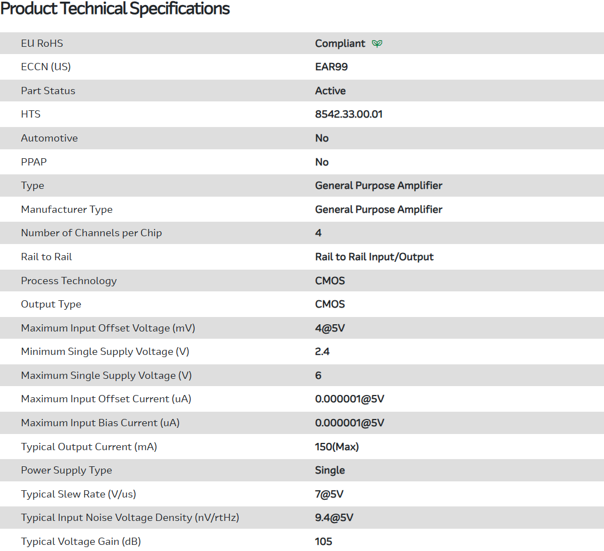Click the green leaf icon beside Compliant
Screen dimensions: 604x551
click(377, 43)
